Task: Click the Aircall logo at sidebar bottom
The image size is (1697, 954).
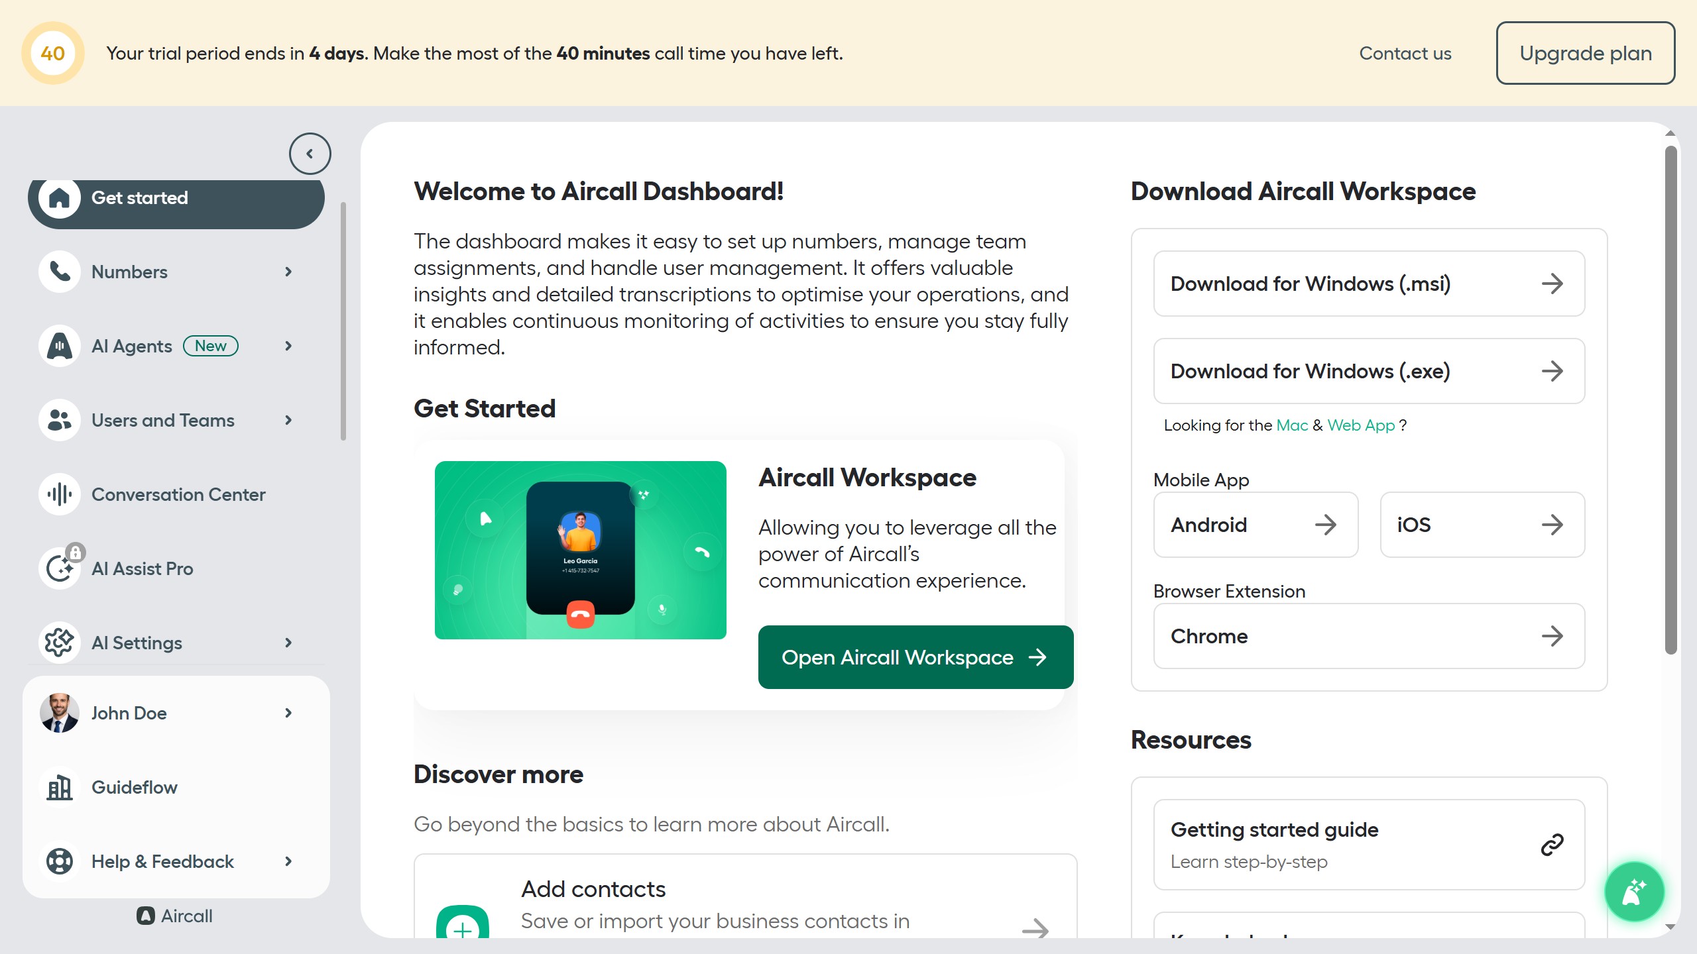Action: 174,916
